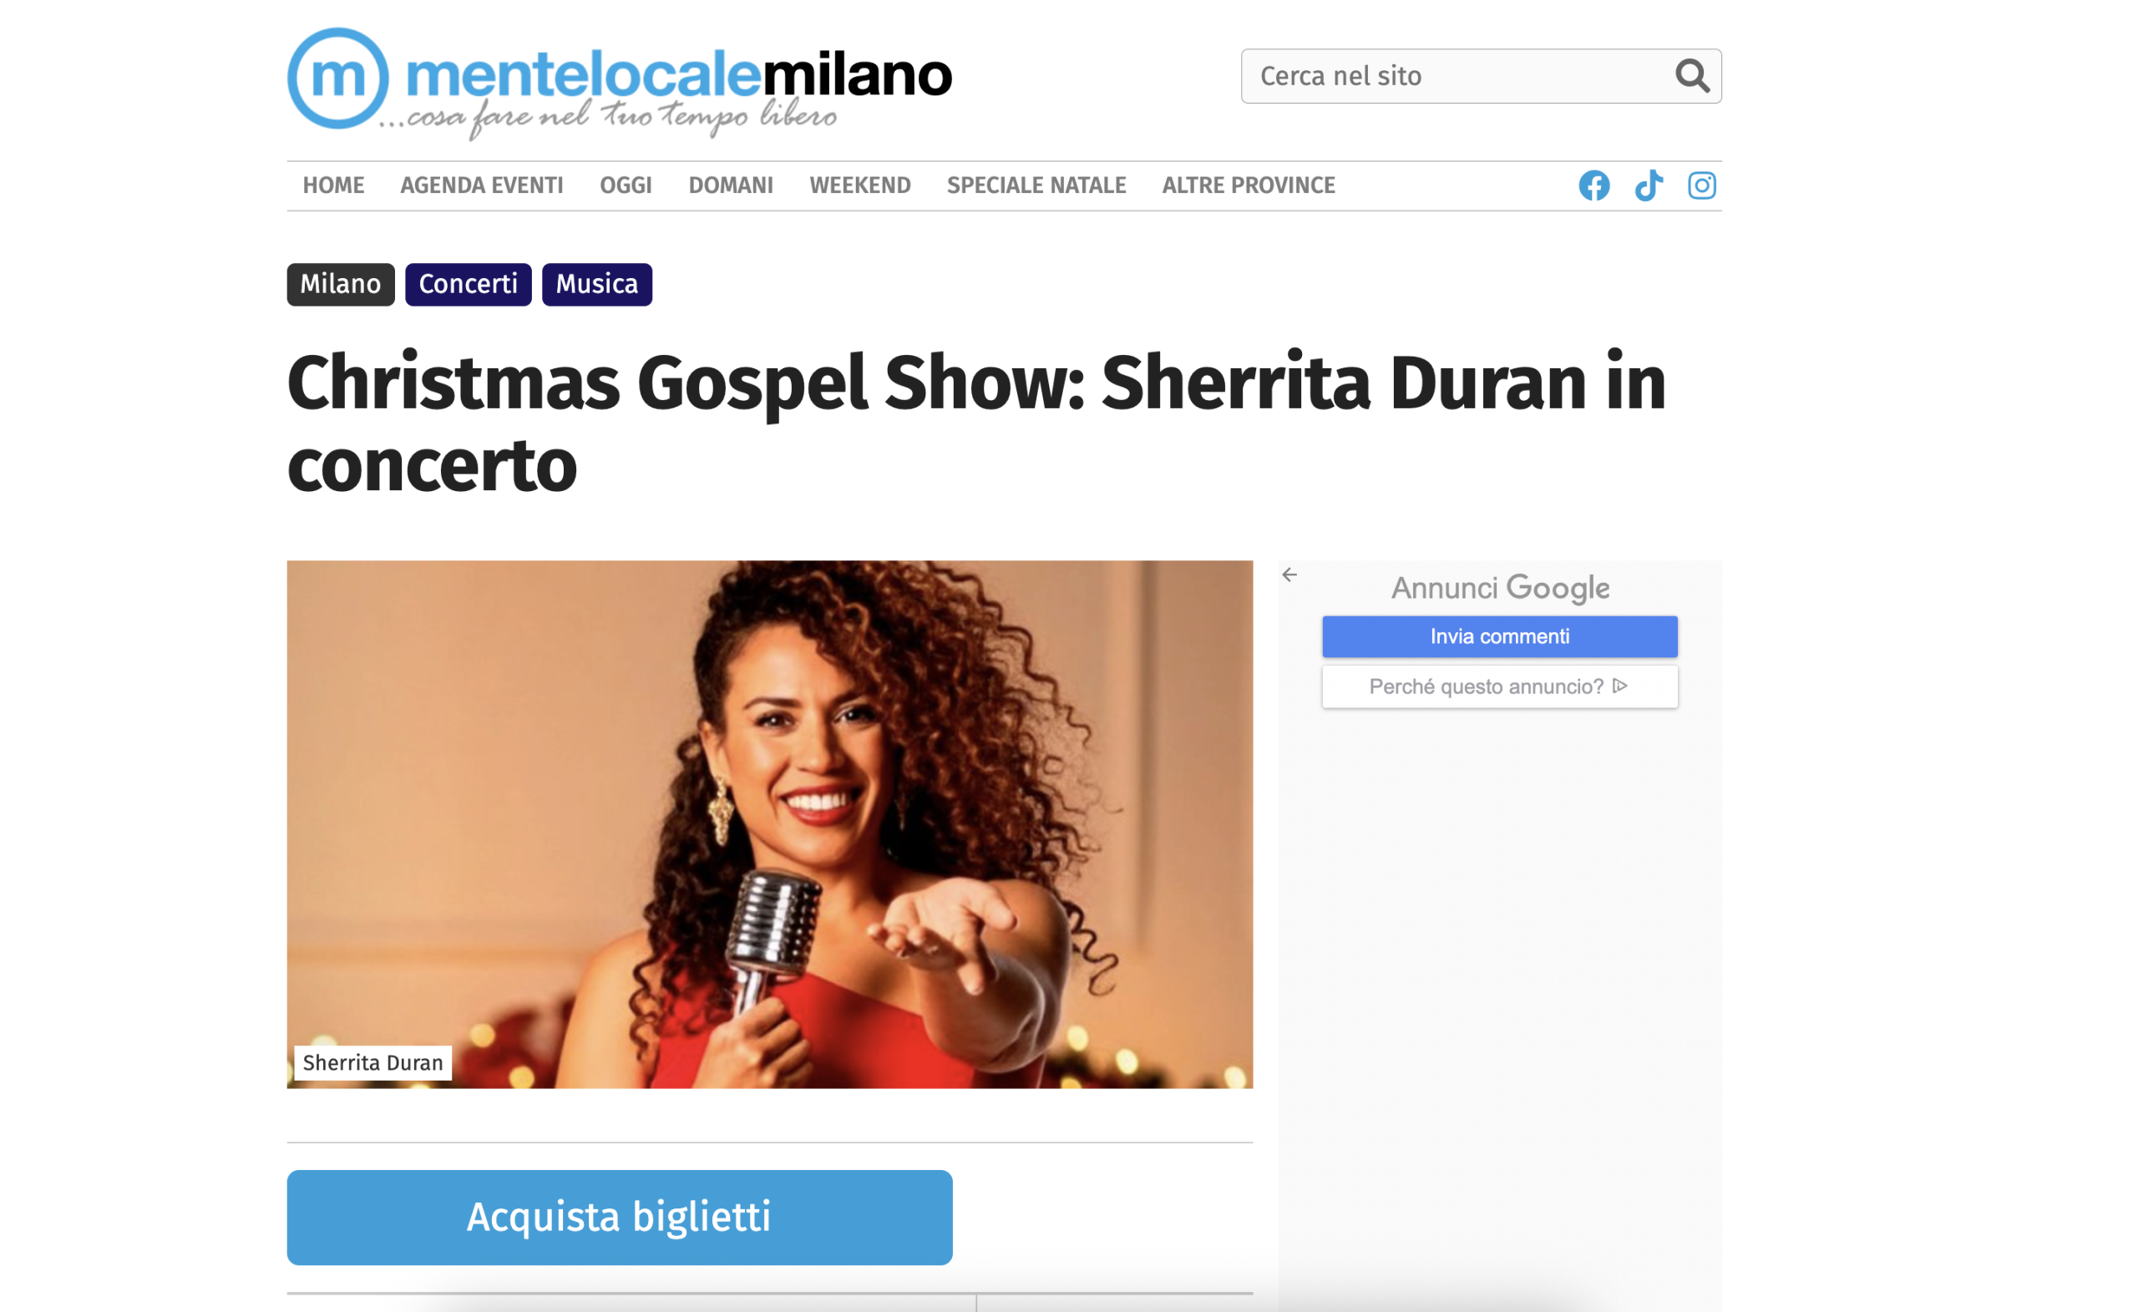Viewport: 2138px width, 1312px height.
Task: Click the Milano category tag
Action: tap(340, 284)
